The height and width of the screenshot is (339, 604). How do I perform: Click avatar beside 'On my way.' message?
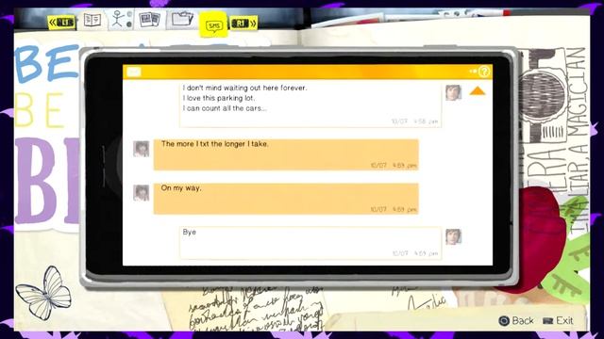[142, 193]
